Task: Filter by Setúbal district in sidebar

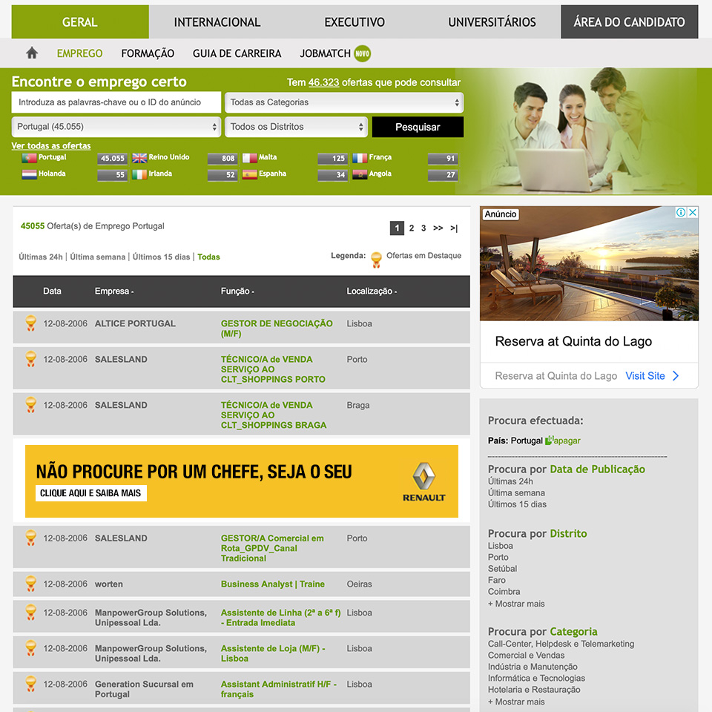Action: (x=502, y=569)
